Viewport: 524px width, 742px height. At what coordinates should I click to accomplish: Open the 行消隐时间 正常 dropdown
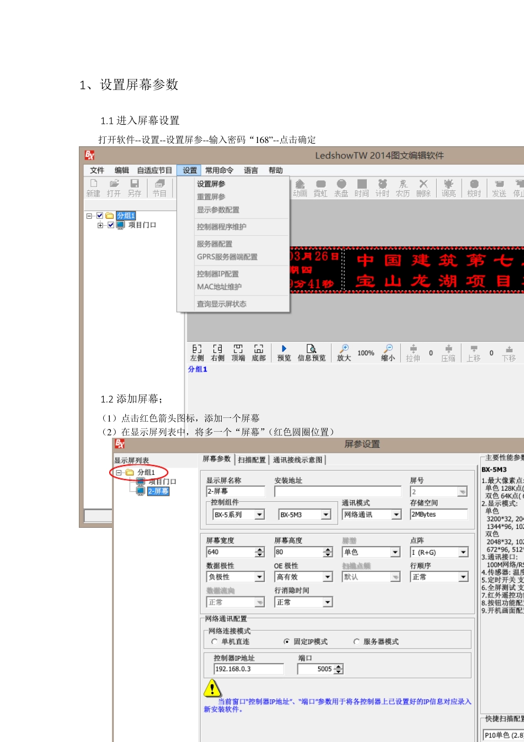click(x=328, y=602)
